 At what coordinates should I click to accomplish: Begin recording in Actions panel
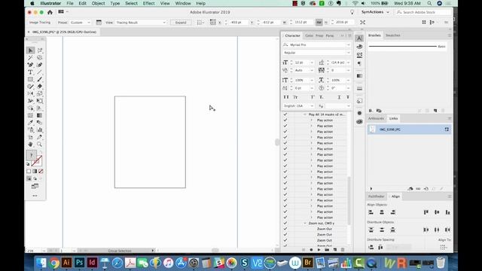tap(311, 250)
